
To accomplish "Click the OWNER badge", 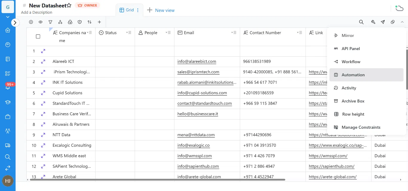I will (87, 5).
